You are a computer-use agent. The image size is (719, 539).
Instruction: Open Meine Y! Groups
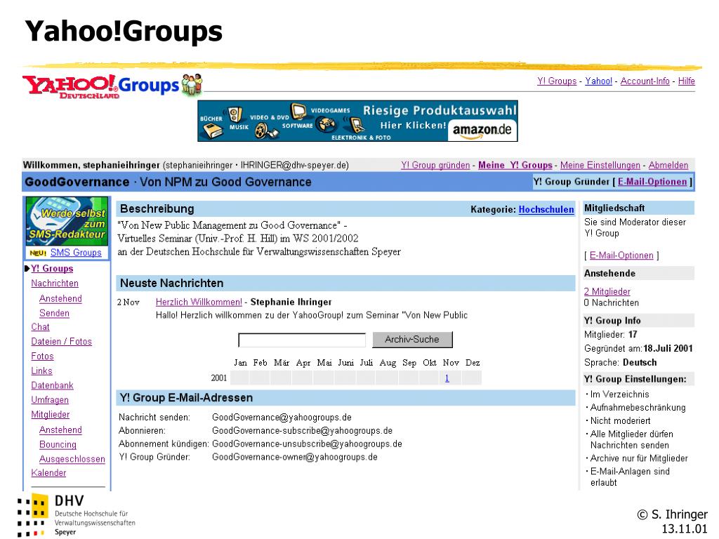pyautogui.click(x=515, y=165)
